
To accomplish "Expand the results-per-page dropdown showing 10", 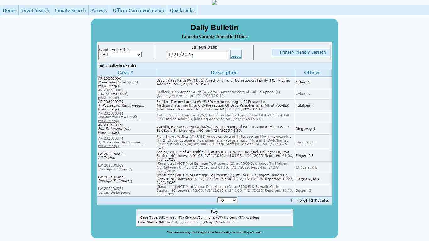I will click(227, 201).
